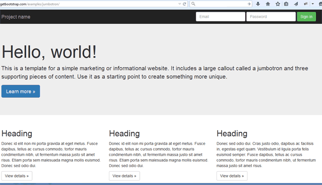
Task: Click the toolbar addon icon beside the small dropdown arrow
Action: click(306, 4)
